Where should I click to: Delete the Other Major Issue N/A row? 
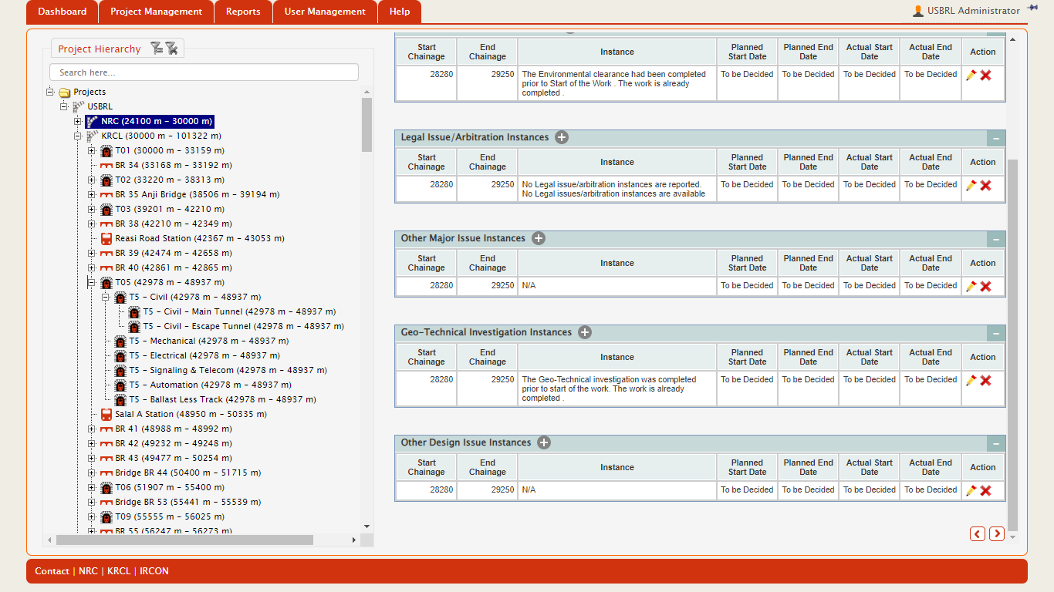[x=985, y=287]
